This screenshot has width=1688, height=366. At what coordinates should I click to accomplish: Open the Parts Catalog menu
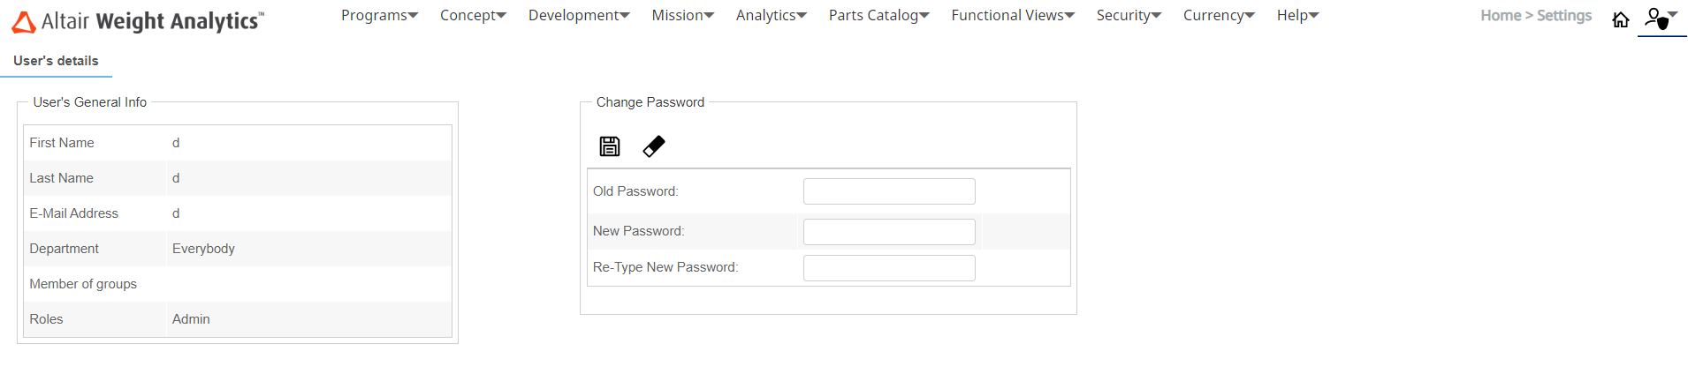[878, 16]
